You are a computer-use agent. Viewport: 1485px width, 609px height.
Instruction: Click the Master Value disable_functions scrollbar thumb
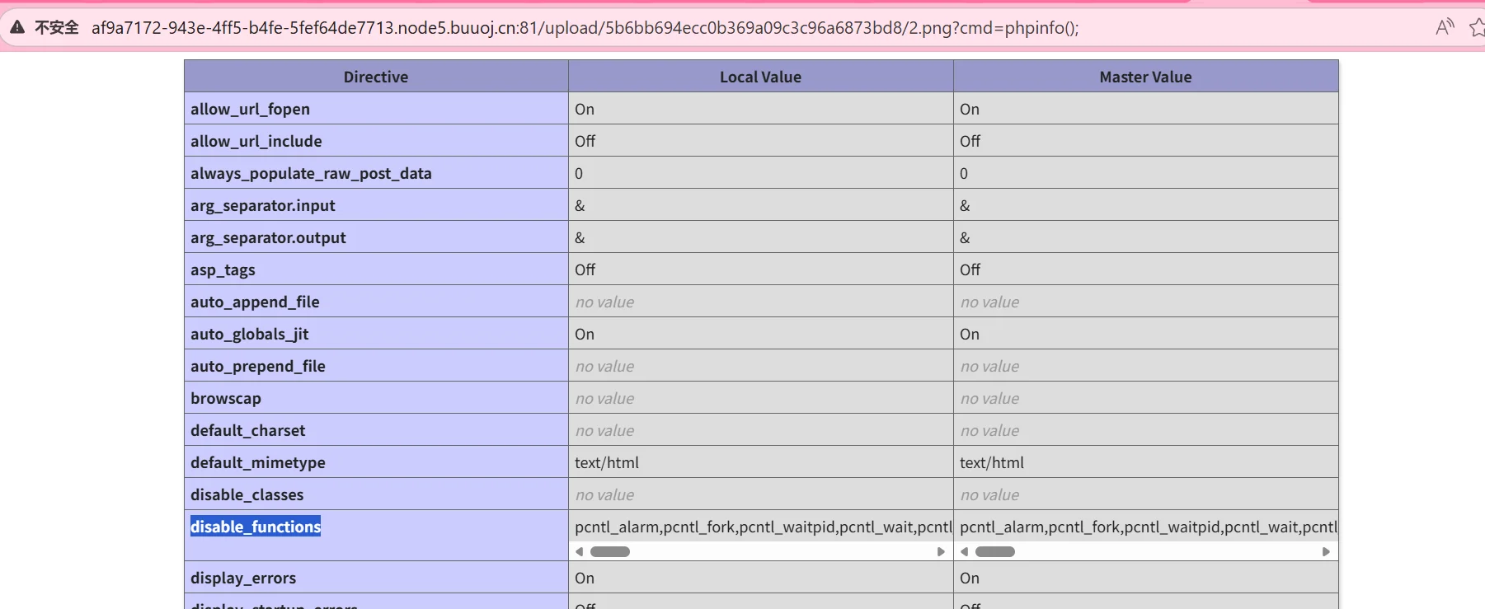click(994, 551)
